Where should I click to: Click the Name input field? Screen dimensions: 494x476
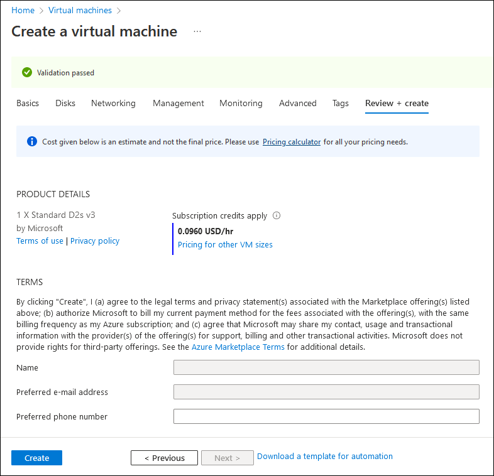(326, 367)
